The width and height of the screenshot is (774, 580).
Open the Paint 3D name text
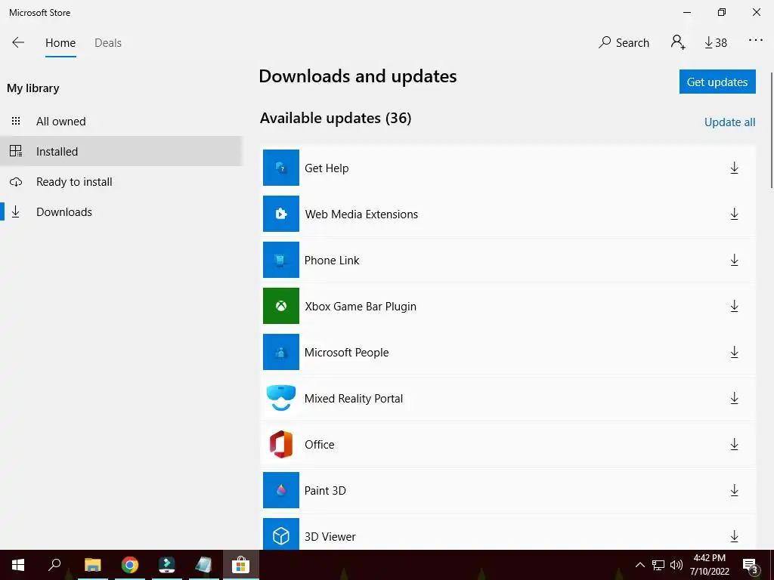(x=325, y=490)
